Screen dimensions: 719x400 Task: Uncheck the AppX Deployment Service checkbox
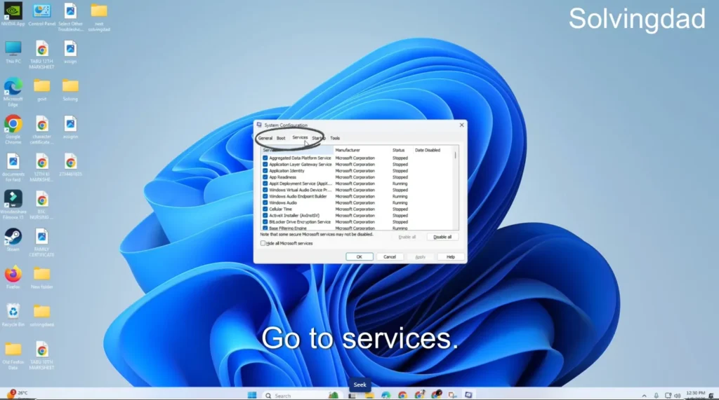tap(265, 184)
